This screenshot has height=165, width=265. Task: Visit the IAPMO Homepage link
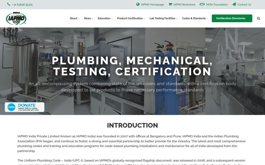152,4
